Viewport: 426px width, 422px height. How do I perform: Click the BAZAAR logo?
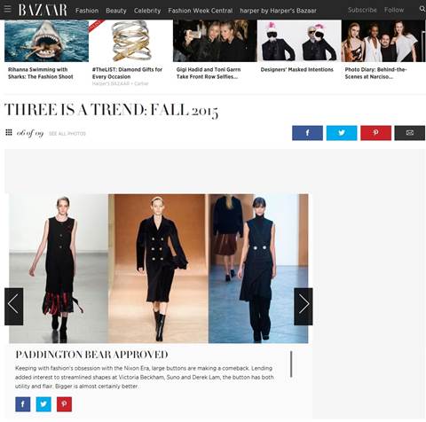(x=43, y=10)
